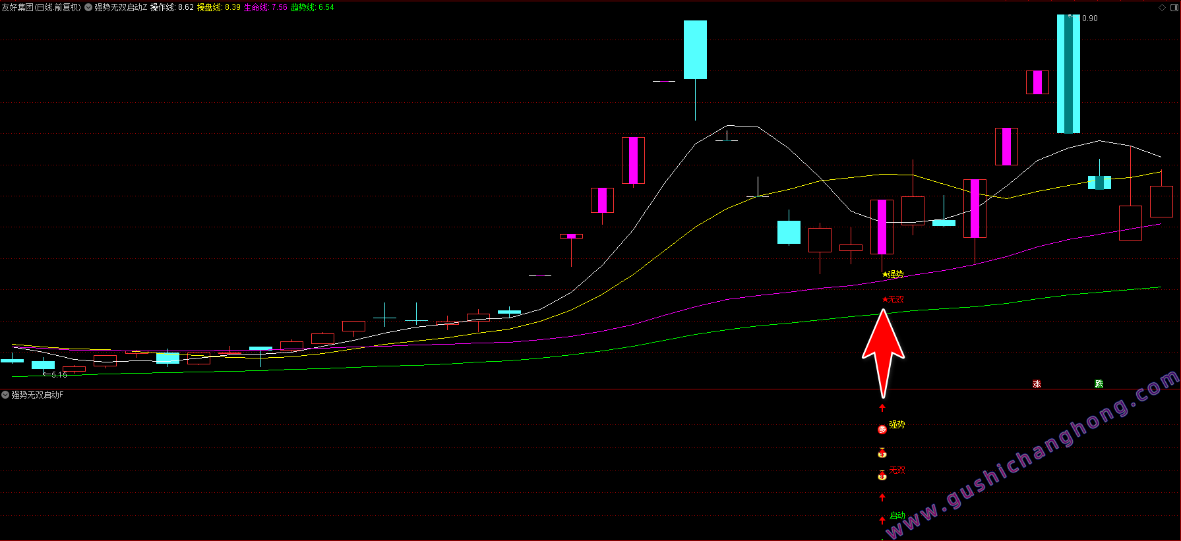Click the stock title 友好集团(日线.前复权)
Screen dimensions: 1181x541
(x=41, y=8)
